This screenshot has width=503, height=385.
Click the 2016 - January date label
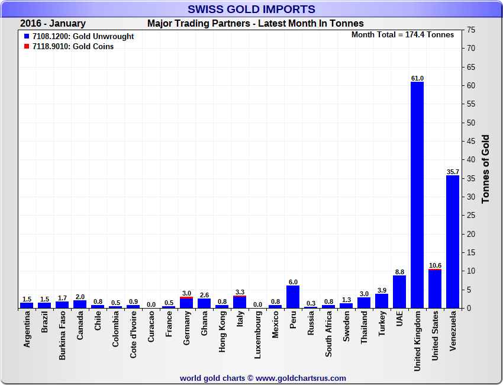coord(53,24)
